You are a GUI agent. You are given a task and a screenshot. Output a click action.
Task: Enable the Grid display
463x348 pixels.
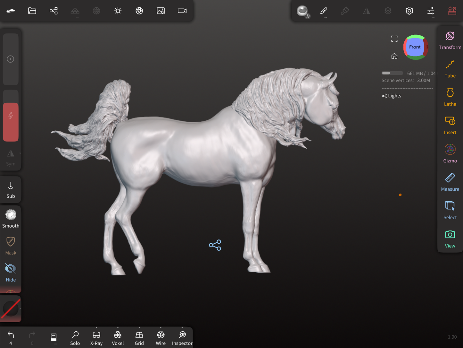click(x=139, y=338)
